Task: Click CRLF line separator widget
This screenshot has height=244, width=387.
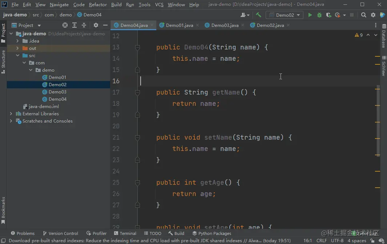Action: [321, 240]
